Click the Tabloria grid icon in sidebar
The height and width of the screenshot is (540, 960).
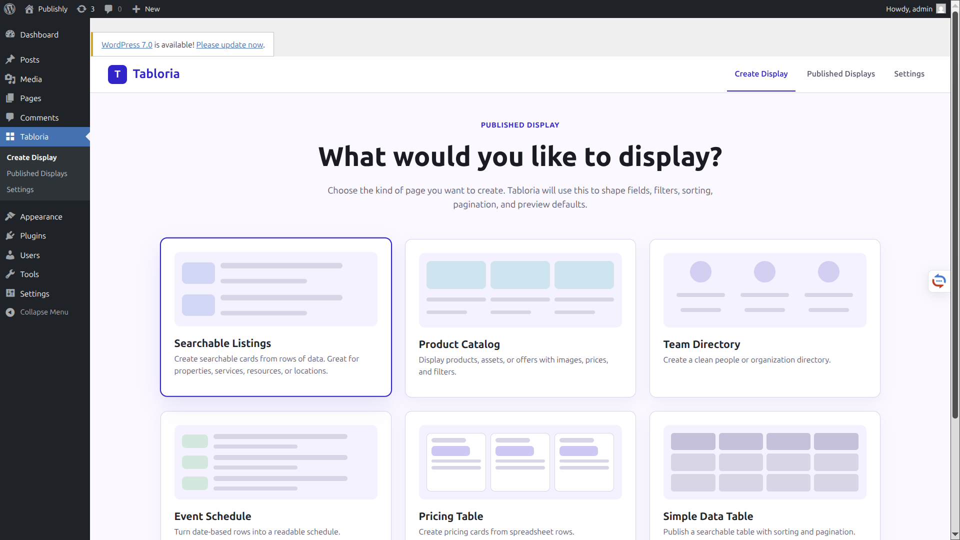tap(10, 136)
